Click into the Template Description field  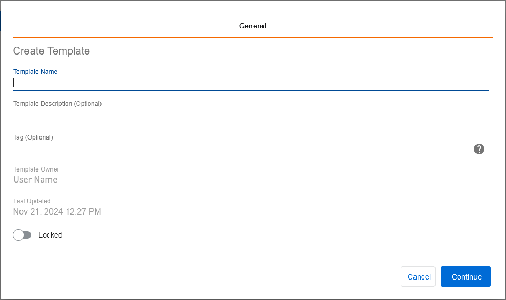[x=250, y=115]
